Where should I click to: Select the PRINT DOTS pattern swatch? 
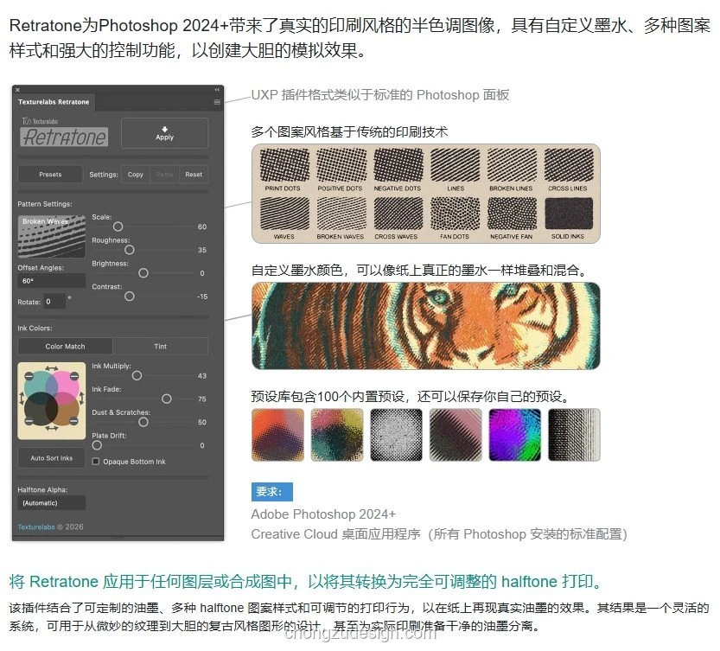coord(284,165)
